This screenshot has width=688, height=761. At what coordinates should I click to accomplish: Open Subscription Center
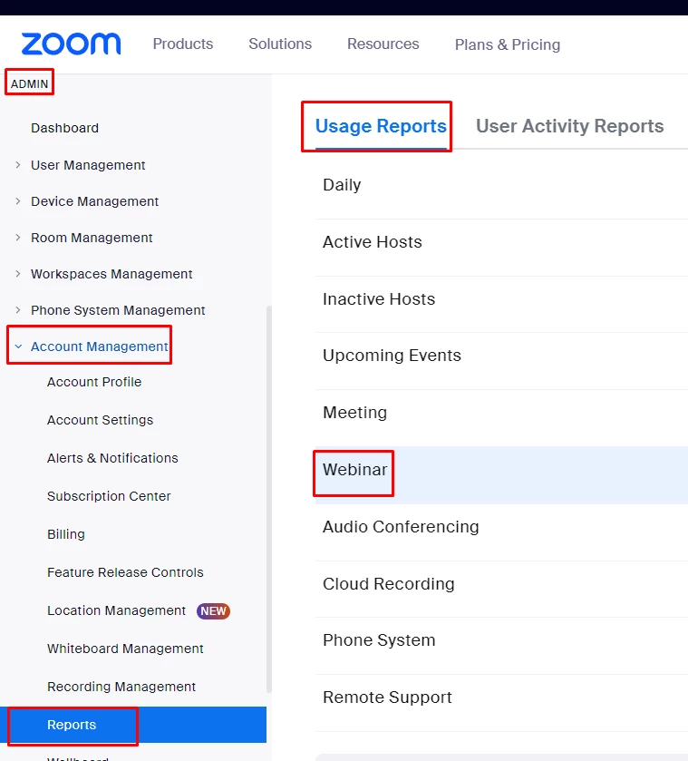pyautogui.click(x=109, y=496)
